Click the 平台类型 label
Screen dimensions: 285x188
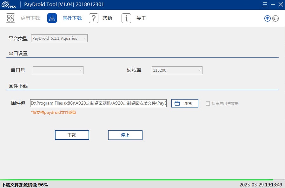point(18,38)
